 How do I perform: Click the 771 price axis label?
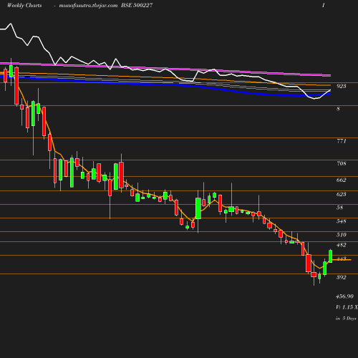342,141
